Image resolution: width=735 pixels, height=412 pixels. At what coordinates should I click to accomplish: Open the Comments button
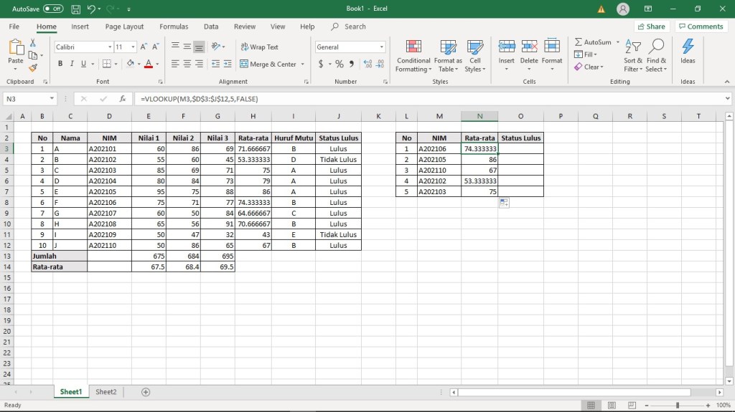click(701, 27)
